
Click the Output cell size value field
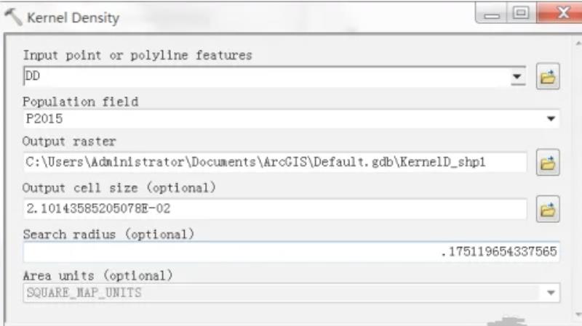(275, 209)
